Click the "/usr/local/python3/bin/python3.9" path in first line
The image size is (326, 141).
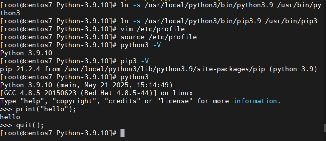209,5
